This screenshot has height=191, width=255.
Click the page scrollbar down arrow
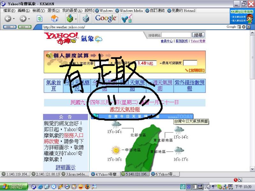(x=252, y=169)
